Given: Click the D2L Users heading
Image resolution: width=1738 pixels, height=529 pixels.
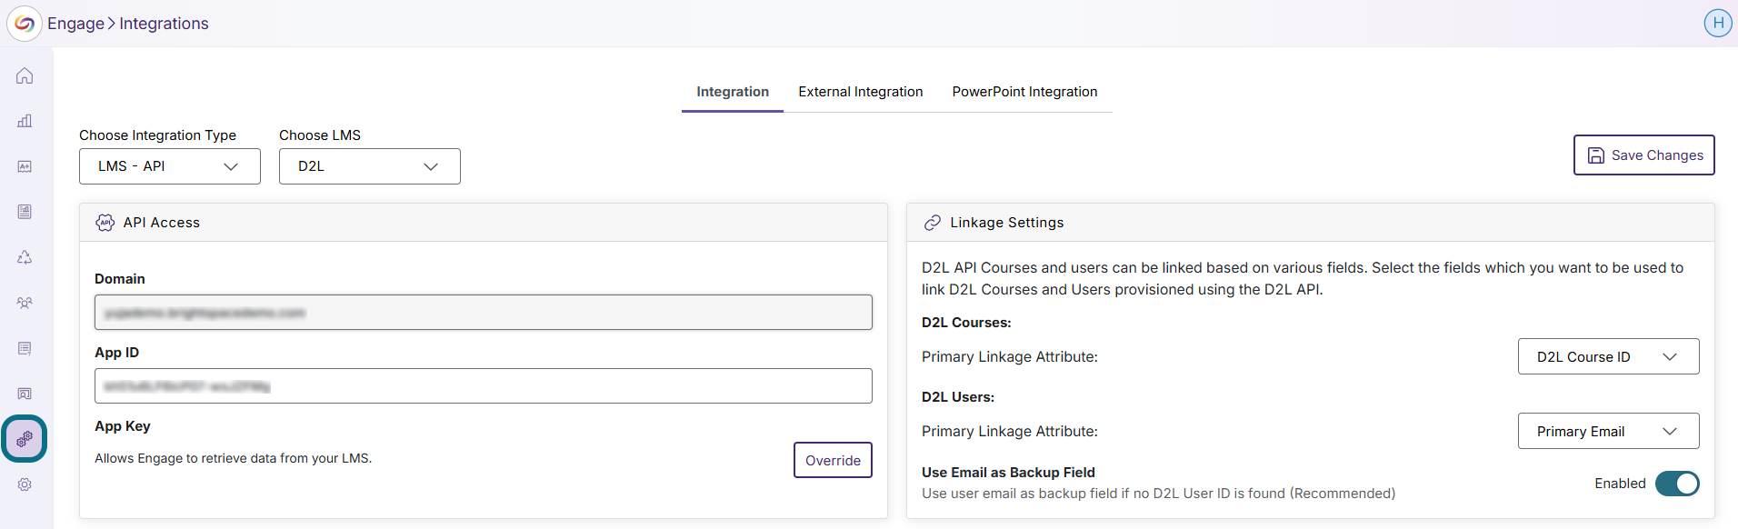Looking at the screenshot, I should coord(958,397).
